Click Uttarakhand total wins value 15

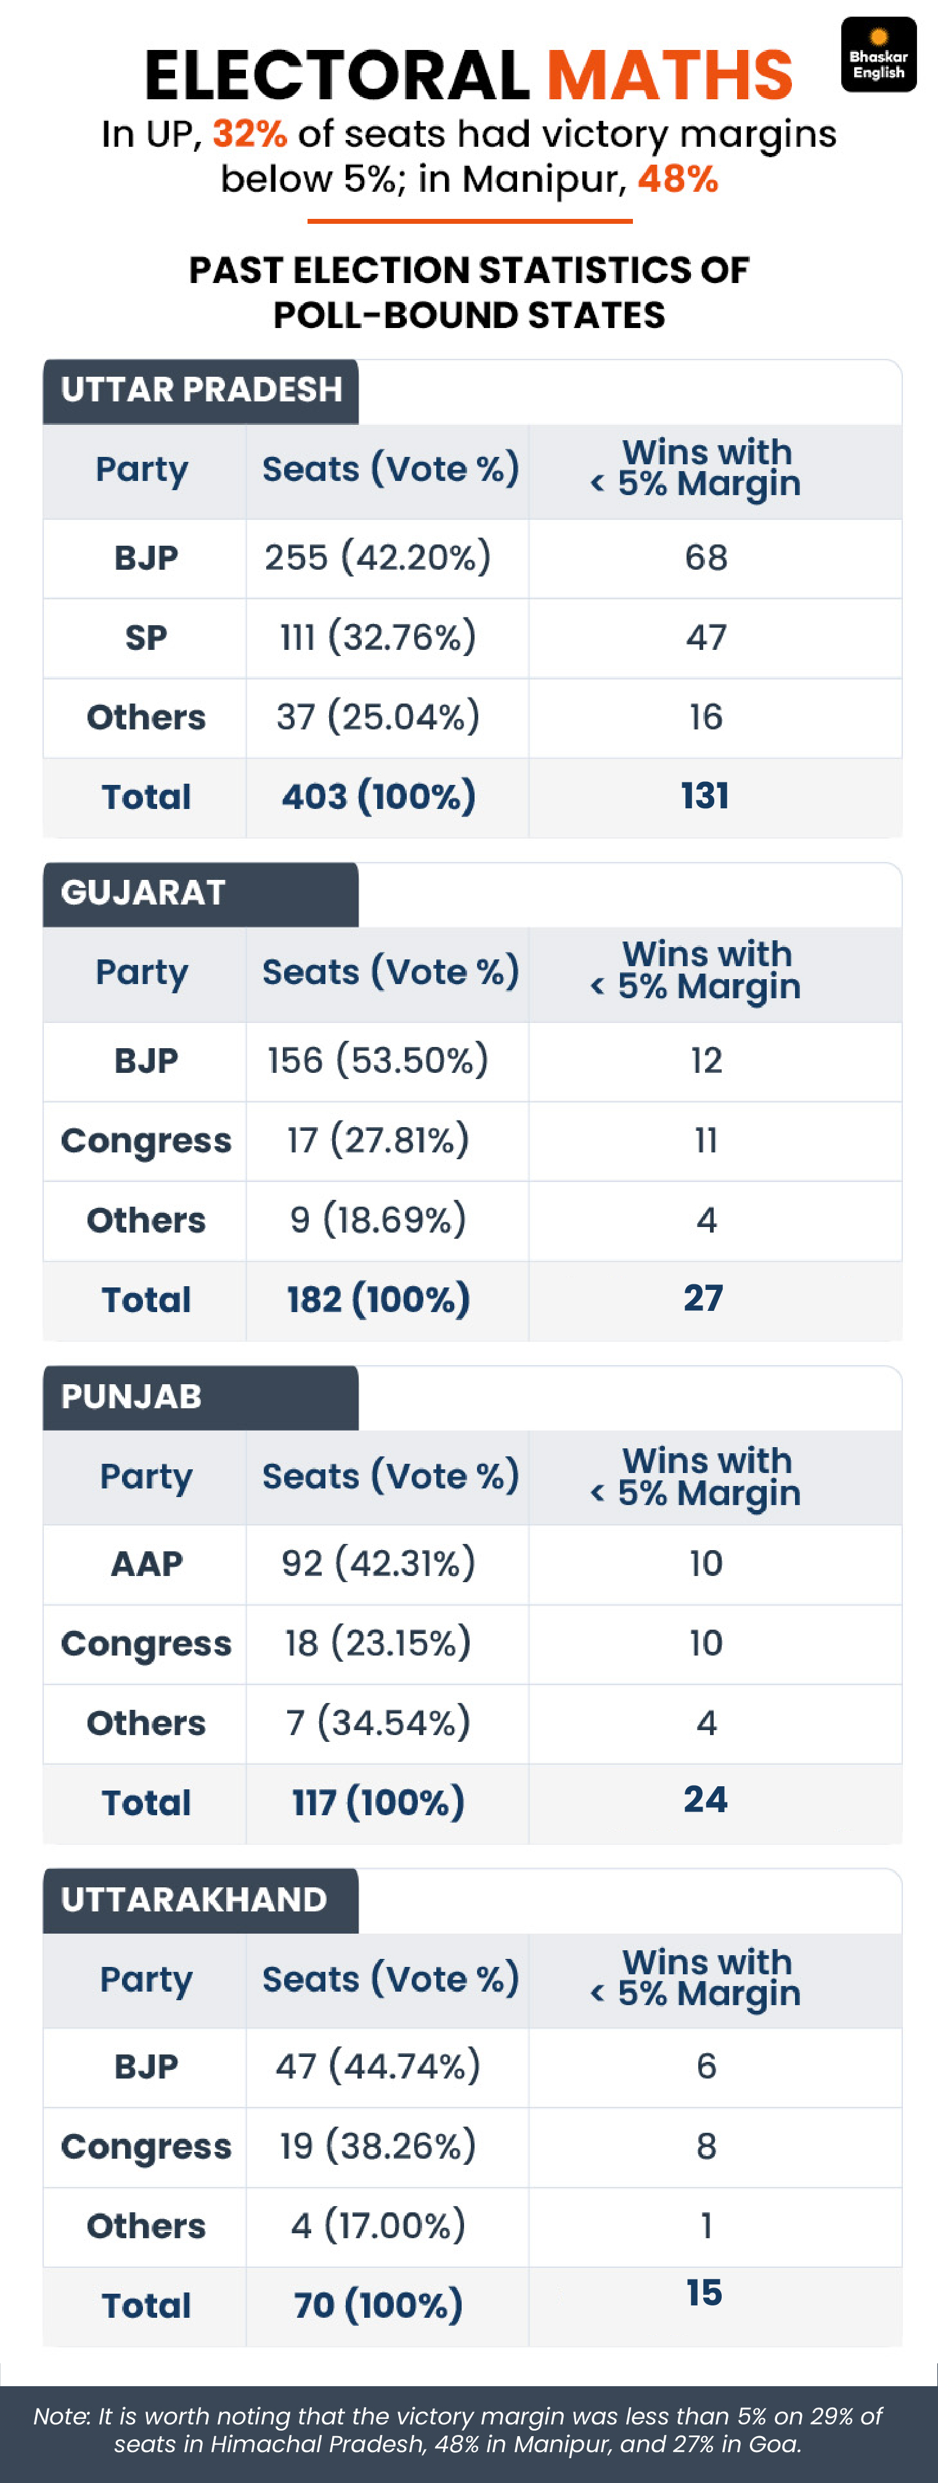pyautogui.click(x=704, y=2293)
